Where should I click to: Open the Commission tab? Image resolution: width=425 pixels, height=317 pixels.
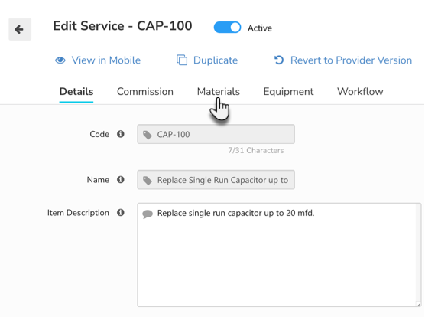145,92
